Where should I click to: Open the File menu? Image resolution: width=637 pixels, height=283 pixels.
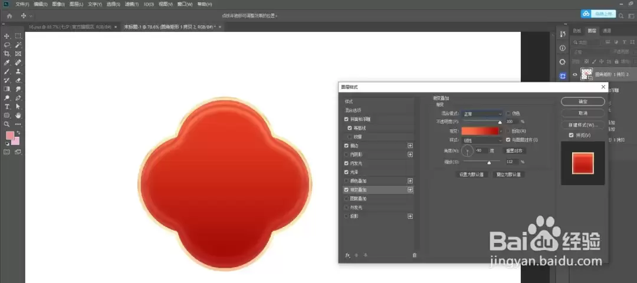pyautogui.click(x=22, y=4)
